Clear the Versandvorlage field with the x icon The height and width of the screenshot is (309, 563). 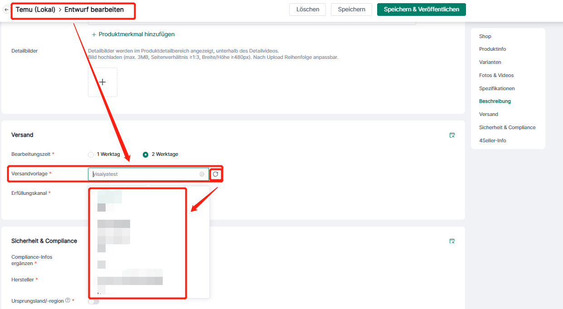pyautogui.click(x=202, y=174)
